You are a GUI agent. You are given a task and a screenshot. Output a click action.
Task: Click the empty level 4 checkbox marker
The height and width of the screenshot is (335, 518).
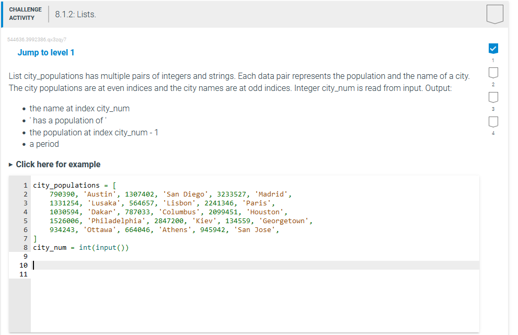[493, 122]
